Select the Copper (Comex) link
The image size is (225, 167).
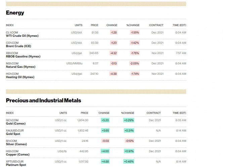coord(17,155)
